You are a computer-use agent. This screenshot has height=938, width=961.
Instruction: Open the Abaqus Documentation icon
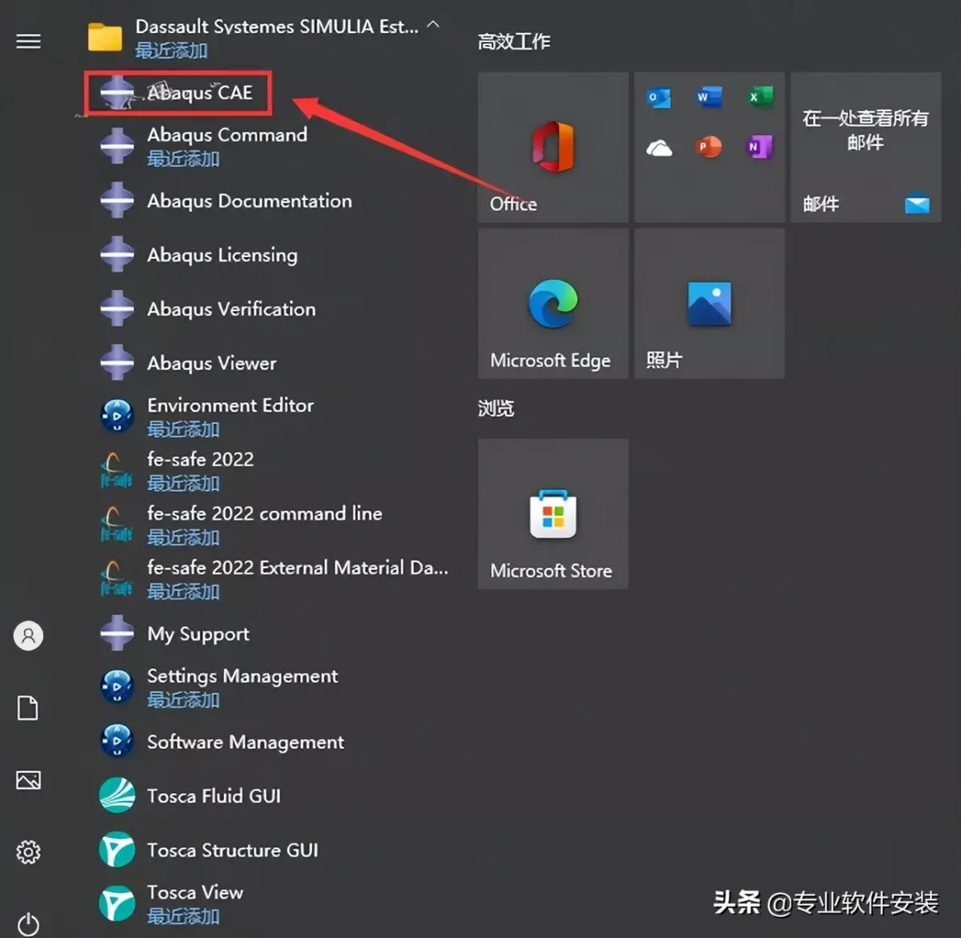pos(117,201)
